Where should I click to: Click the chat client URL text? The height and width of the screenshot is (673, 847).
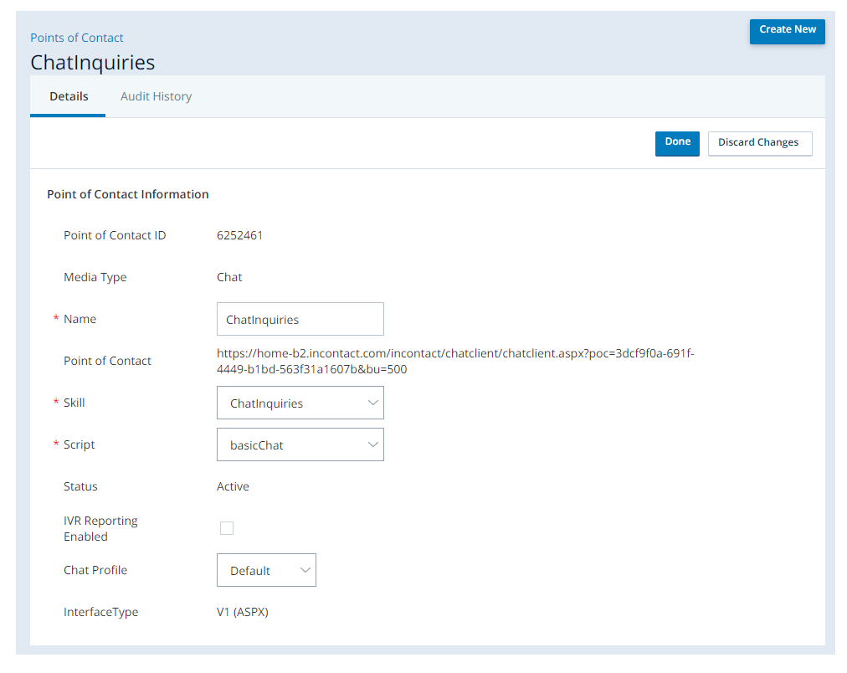(x=454, y=362)
